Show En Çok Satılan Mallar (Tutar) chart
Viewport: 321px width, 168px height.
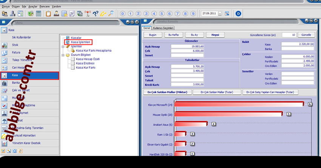pos(216,92)
